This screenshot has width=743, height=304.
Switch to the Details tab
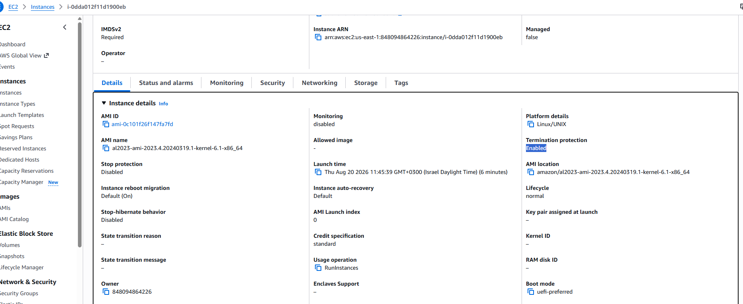(x=112, y=83)
